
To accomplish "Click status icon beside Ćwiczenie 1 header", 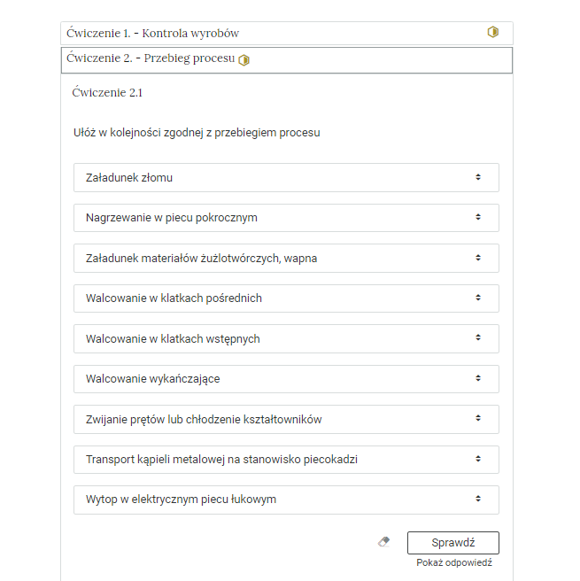I will point(493,33).
